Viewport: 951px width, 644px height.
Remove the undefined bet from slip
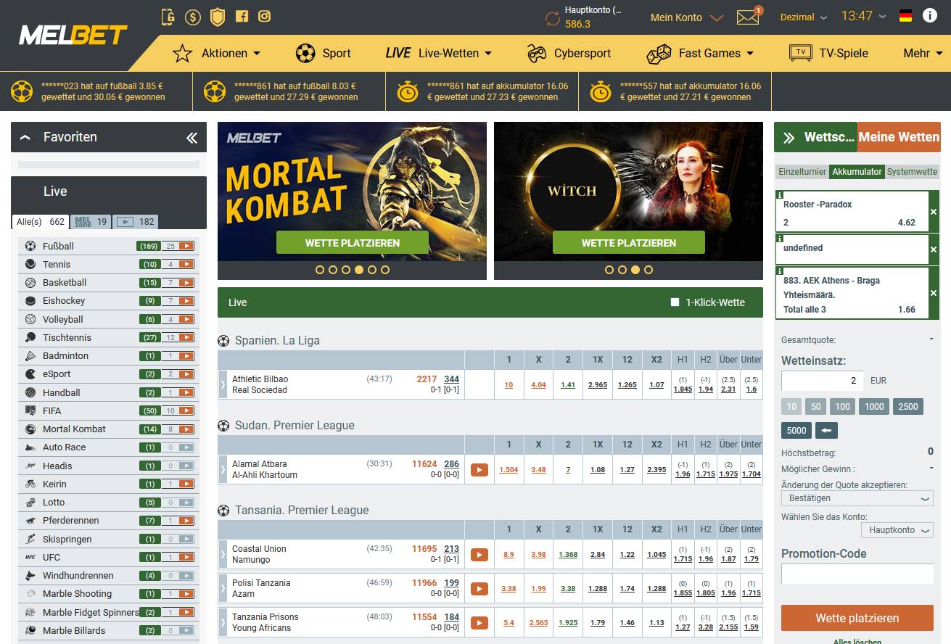(x=934, y=249)
